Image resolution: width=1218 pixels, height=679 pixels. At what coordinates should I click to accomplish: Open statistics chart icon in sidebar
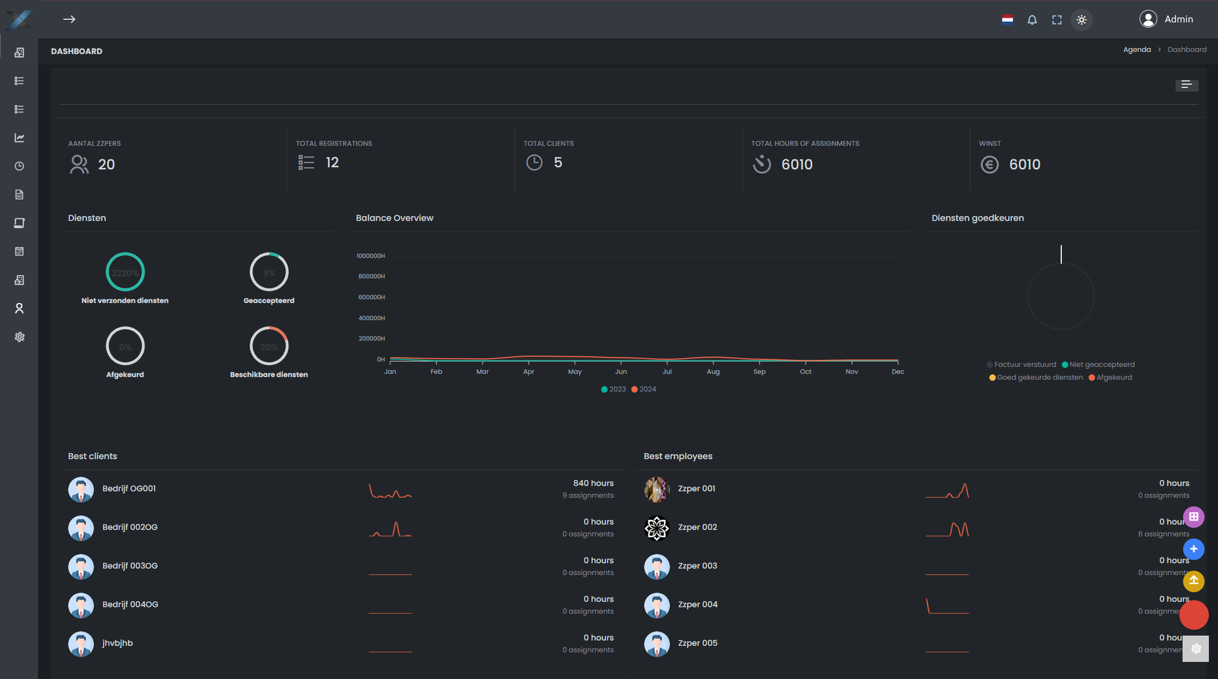(x=20, y=138)
